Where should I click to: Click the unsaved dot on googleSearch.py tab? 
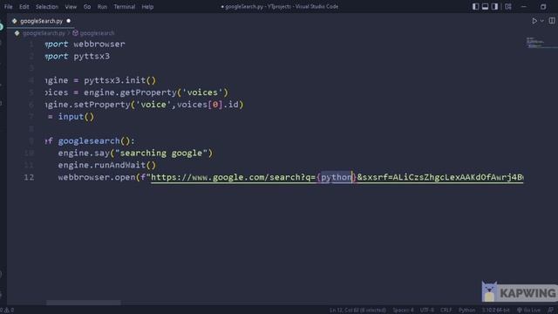(x=69, y=21)
